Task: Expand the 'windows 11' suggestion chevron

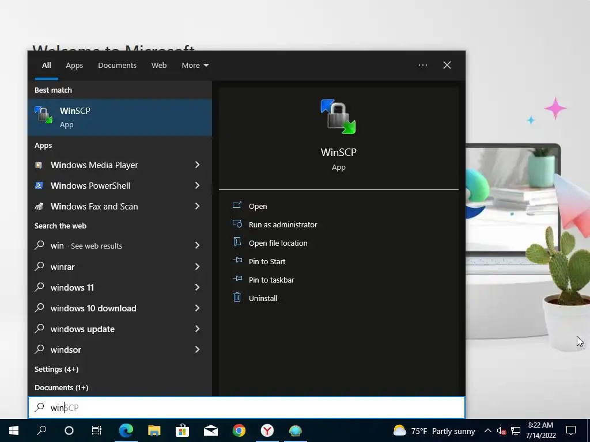Action: coord(197,287)
